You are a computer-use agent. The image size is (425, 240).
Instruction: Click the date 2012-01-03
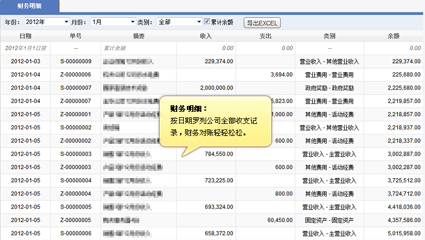click(x=25, y=61)
